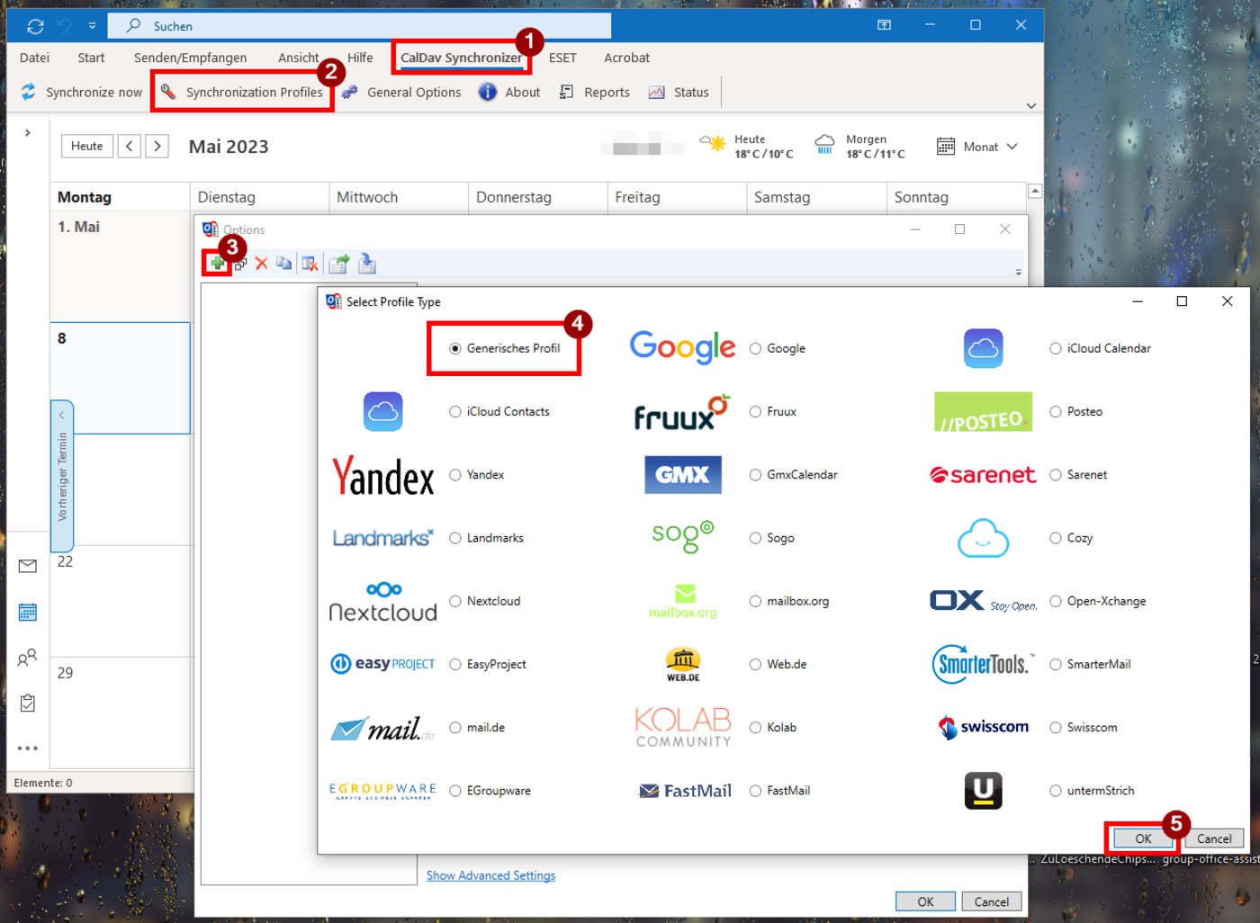Click Cancel in the Options window
This screenshot has width=1260, height=923.
(x=992, y=901)
